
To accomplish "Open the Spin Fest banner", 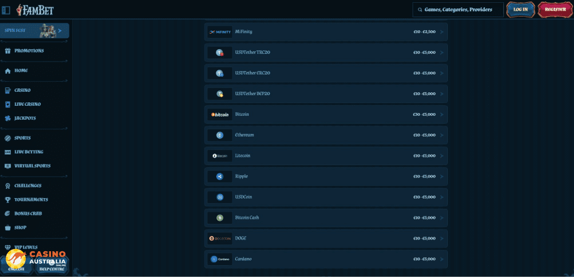I will (34, 31).
